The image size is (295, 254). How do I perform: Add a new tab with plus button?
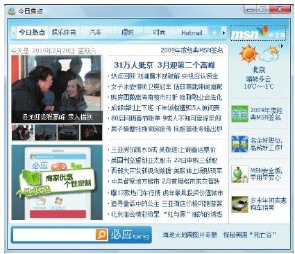tap(214, 33)
